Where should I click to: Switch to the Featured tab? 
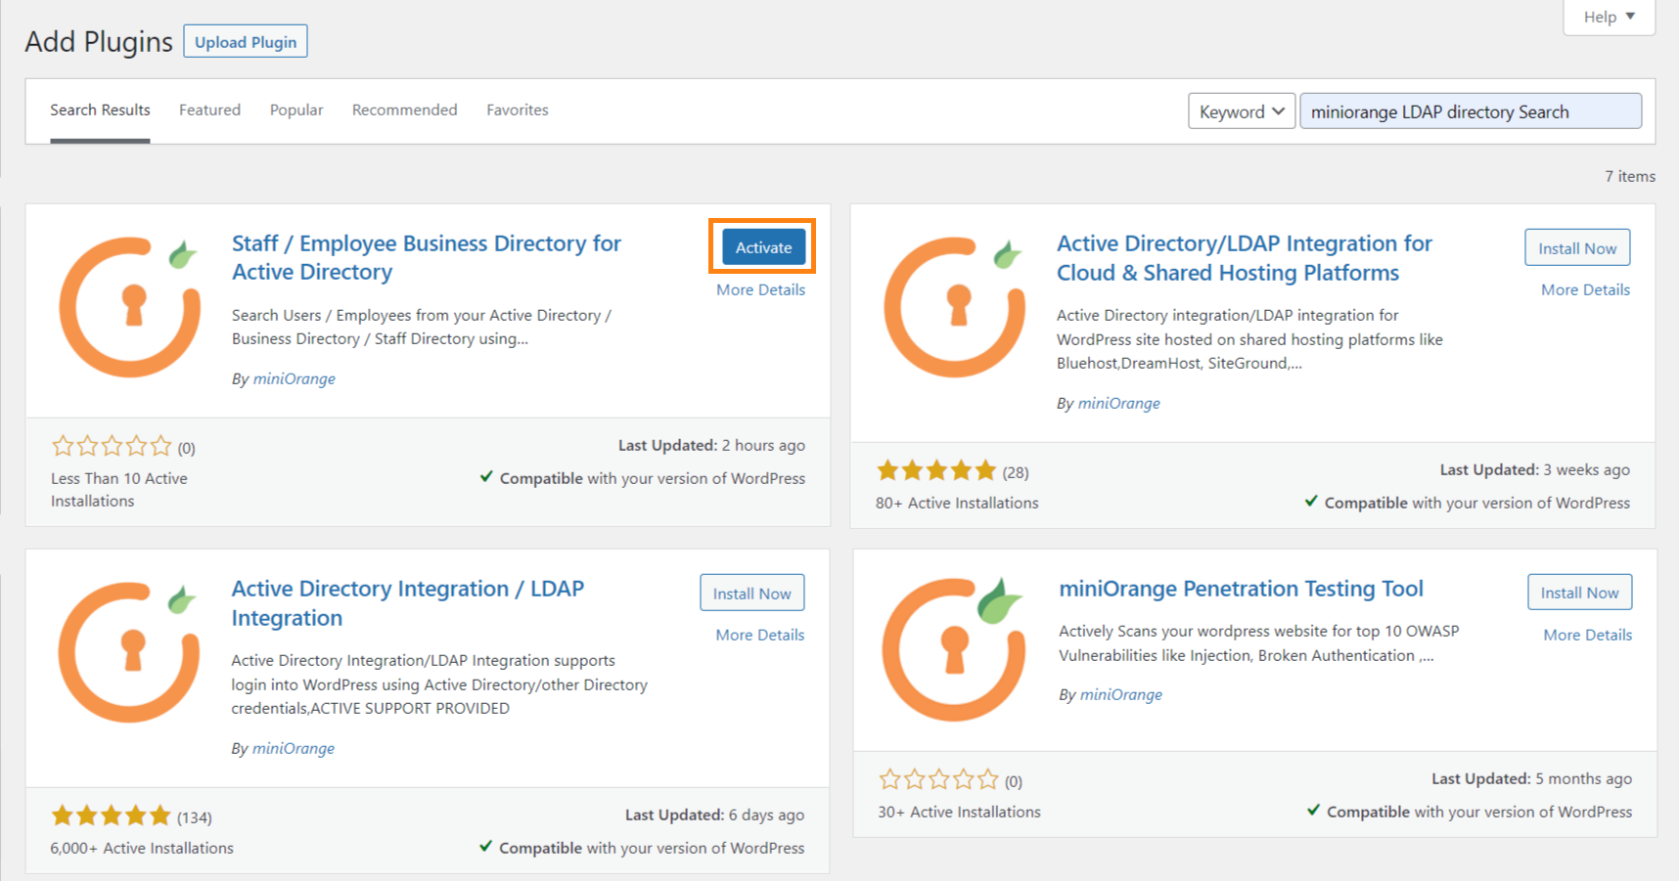point(209,110)
